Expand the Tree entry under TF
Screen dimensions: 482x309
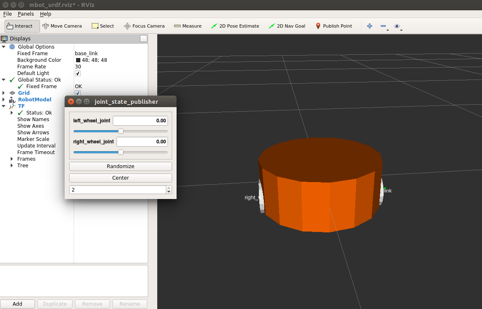pyautogui.click(x=12, y=166)
